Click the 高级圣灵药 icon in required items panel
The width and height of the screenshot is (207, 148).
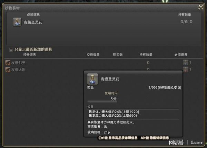pyautogui.click(x=17, y=22)
